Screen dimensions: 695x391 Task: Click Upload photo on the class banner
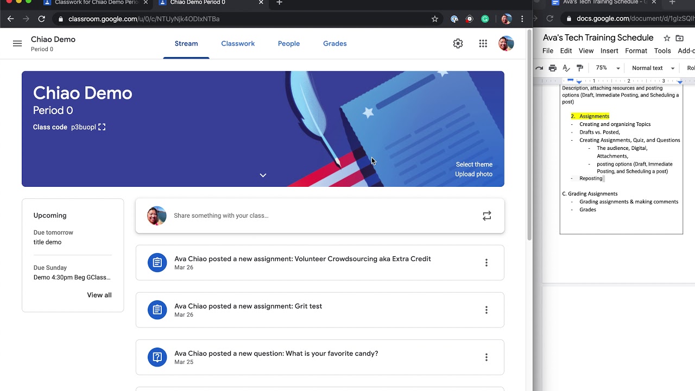473,174
